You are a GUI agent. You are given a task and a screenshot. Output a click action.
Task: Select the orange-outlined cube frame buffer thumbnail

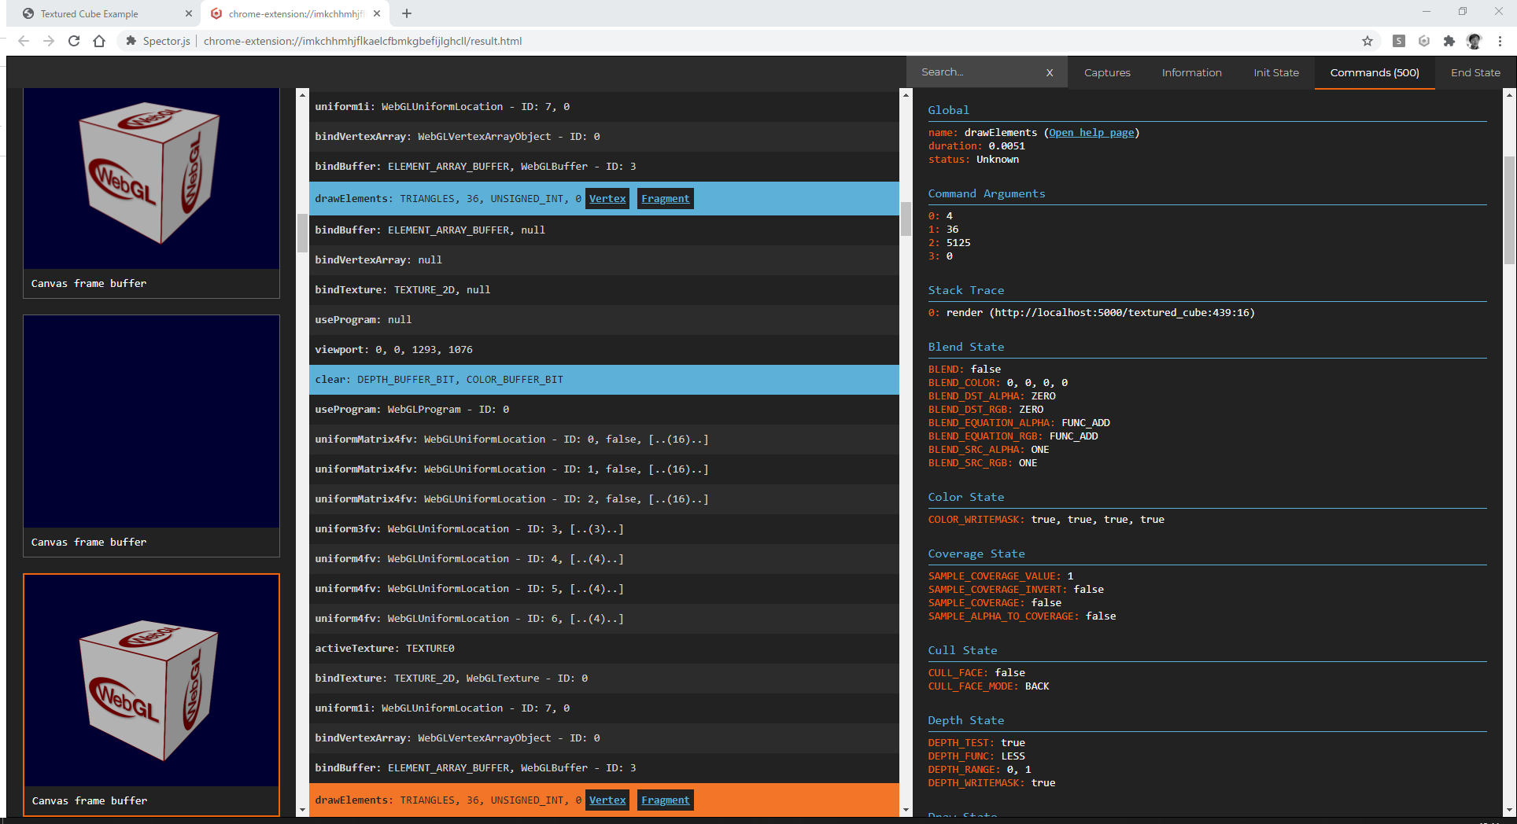click(x=151, y=694)
